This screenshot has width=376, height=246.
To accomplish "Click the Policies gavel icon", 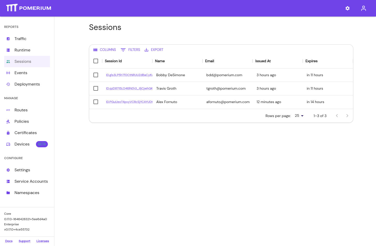I will pyautogui.click(x=8, y=121).
